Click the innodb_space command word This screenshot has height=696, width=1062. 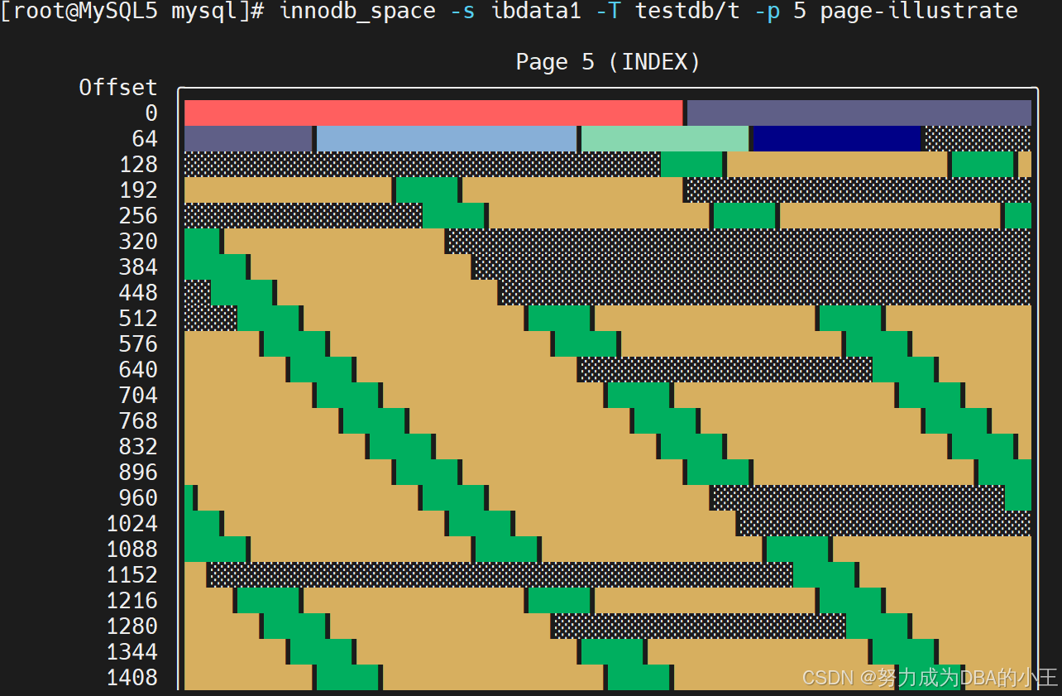[x=357, y=12]
